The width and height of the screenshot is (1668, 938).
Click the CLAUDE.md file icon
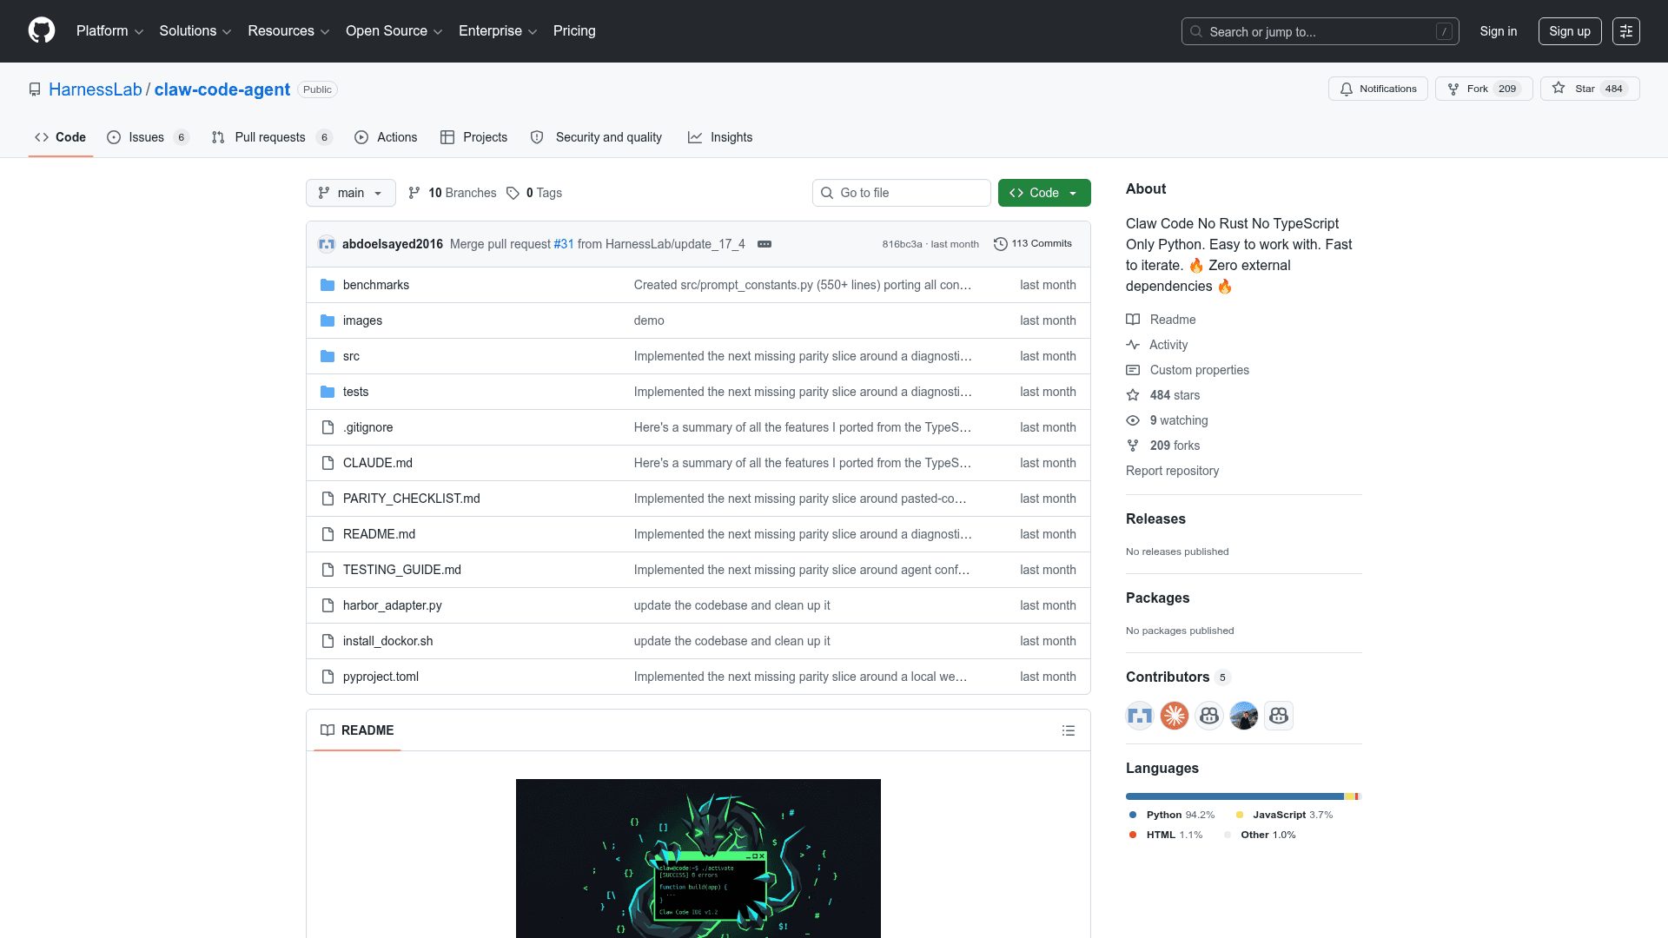(x=328, y=463)
